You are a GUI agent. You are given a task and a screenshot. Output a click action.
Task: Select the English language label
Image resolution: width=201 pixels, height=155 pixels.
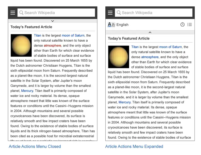tap(122, 25)
